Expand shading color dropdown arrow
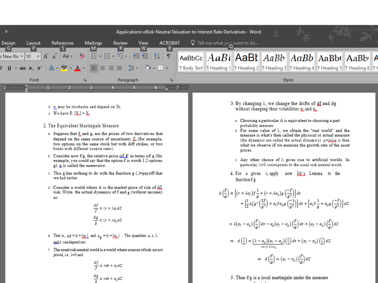The width and height of the screenshot is (378, 283). [154, 68]
